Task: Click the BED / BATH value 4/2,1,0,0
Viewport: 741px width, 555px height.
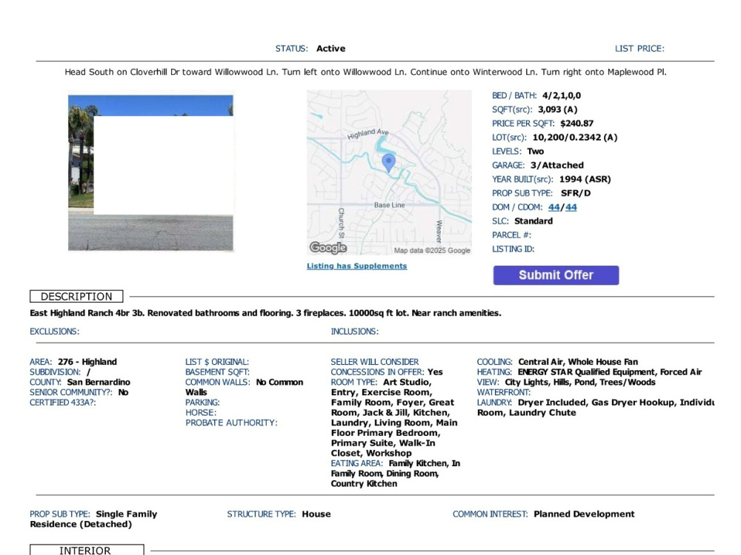Action: [562, 95]
